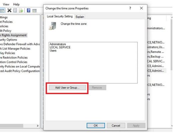Select Security Options in the tree
The height and width of the screenshot is (133, 174).
[8, 40]
